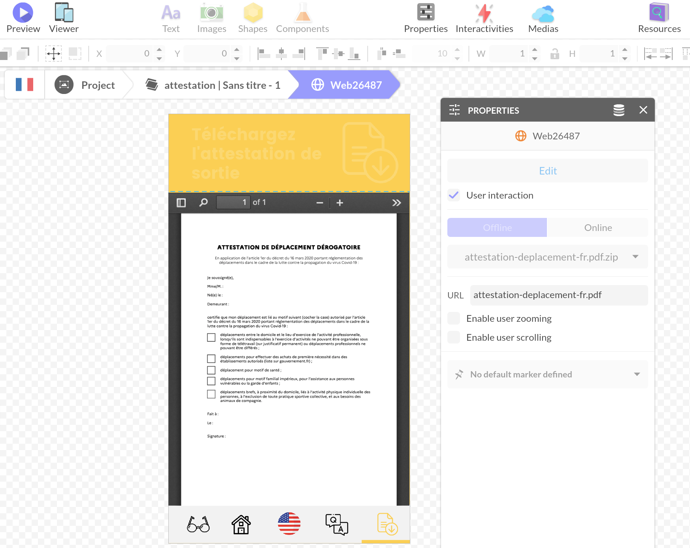This screenshot has width=690, height=548.
Task: Click the vertical distribute spacing icon
Action: pyautogui.click(x=399, y=53)
